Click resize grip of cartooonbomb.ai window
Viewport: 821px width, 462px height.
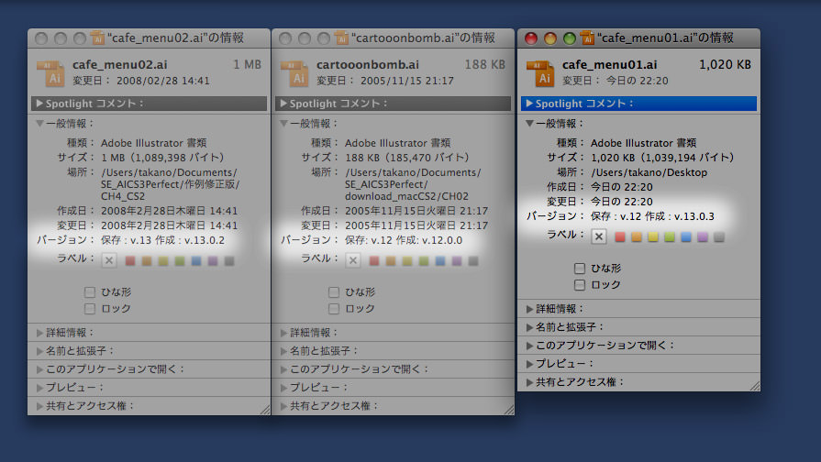point(509,410)
